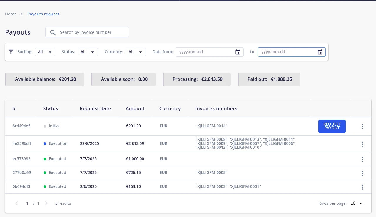Click the filter funnel icon
The image size is (376, 217).
[x=11, y=52]
